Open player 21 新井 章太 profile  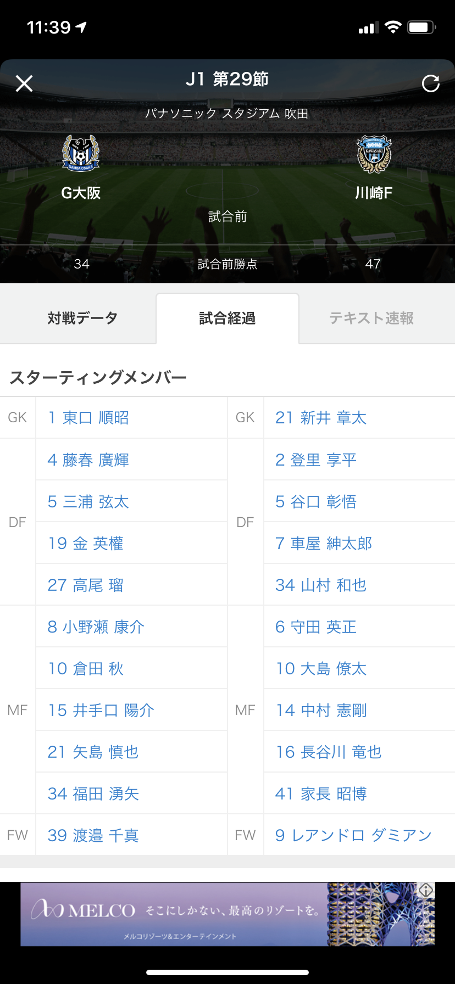(x=321, y=418)
